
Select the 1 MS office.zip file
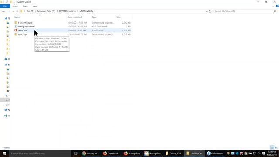pos(25,23)
